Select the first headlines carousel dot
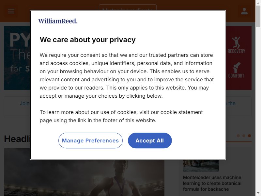The image size is (261, 196). (x=238, y=136)
